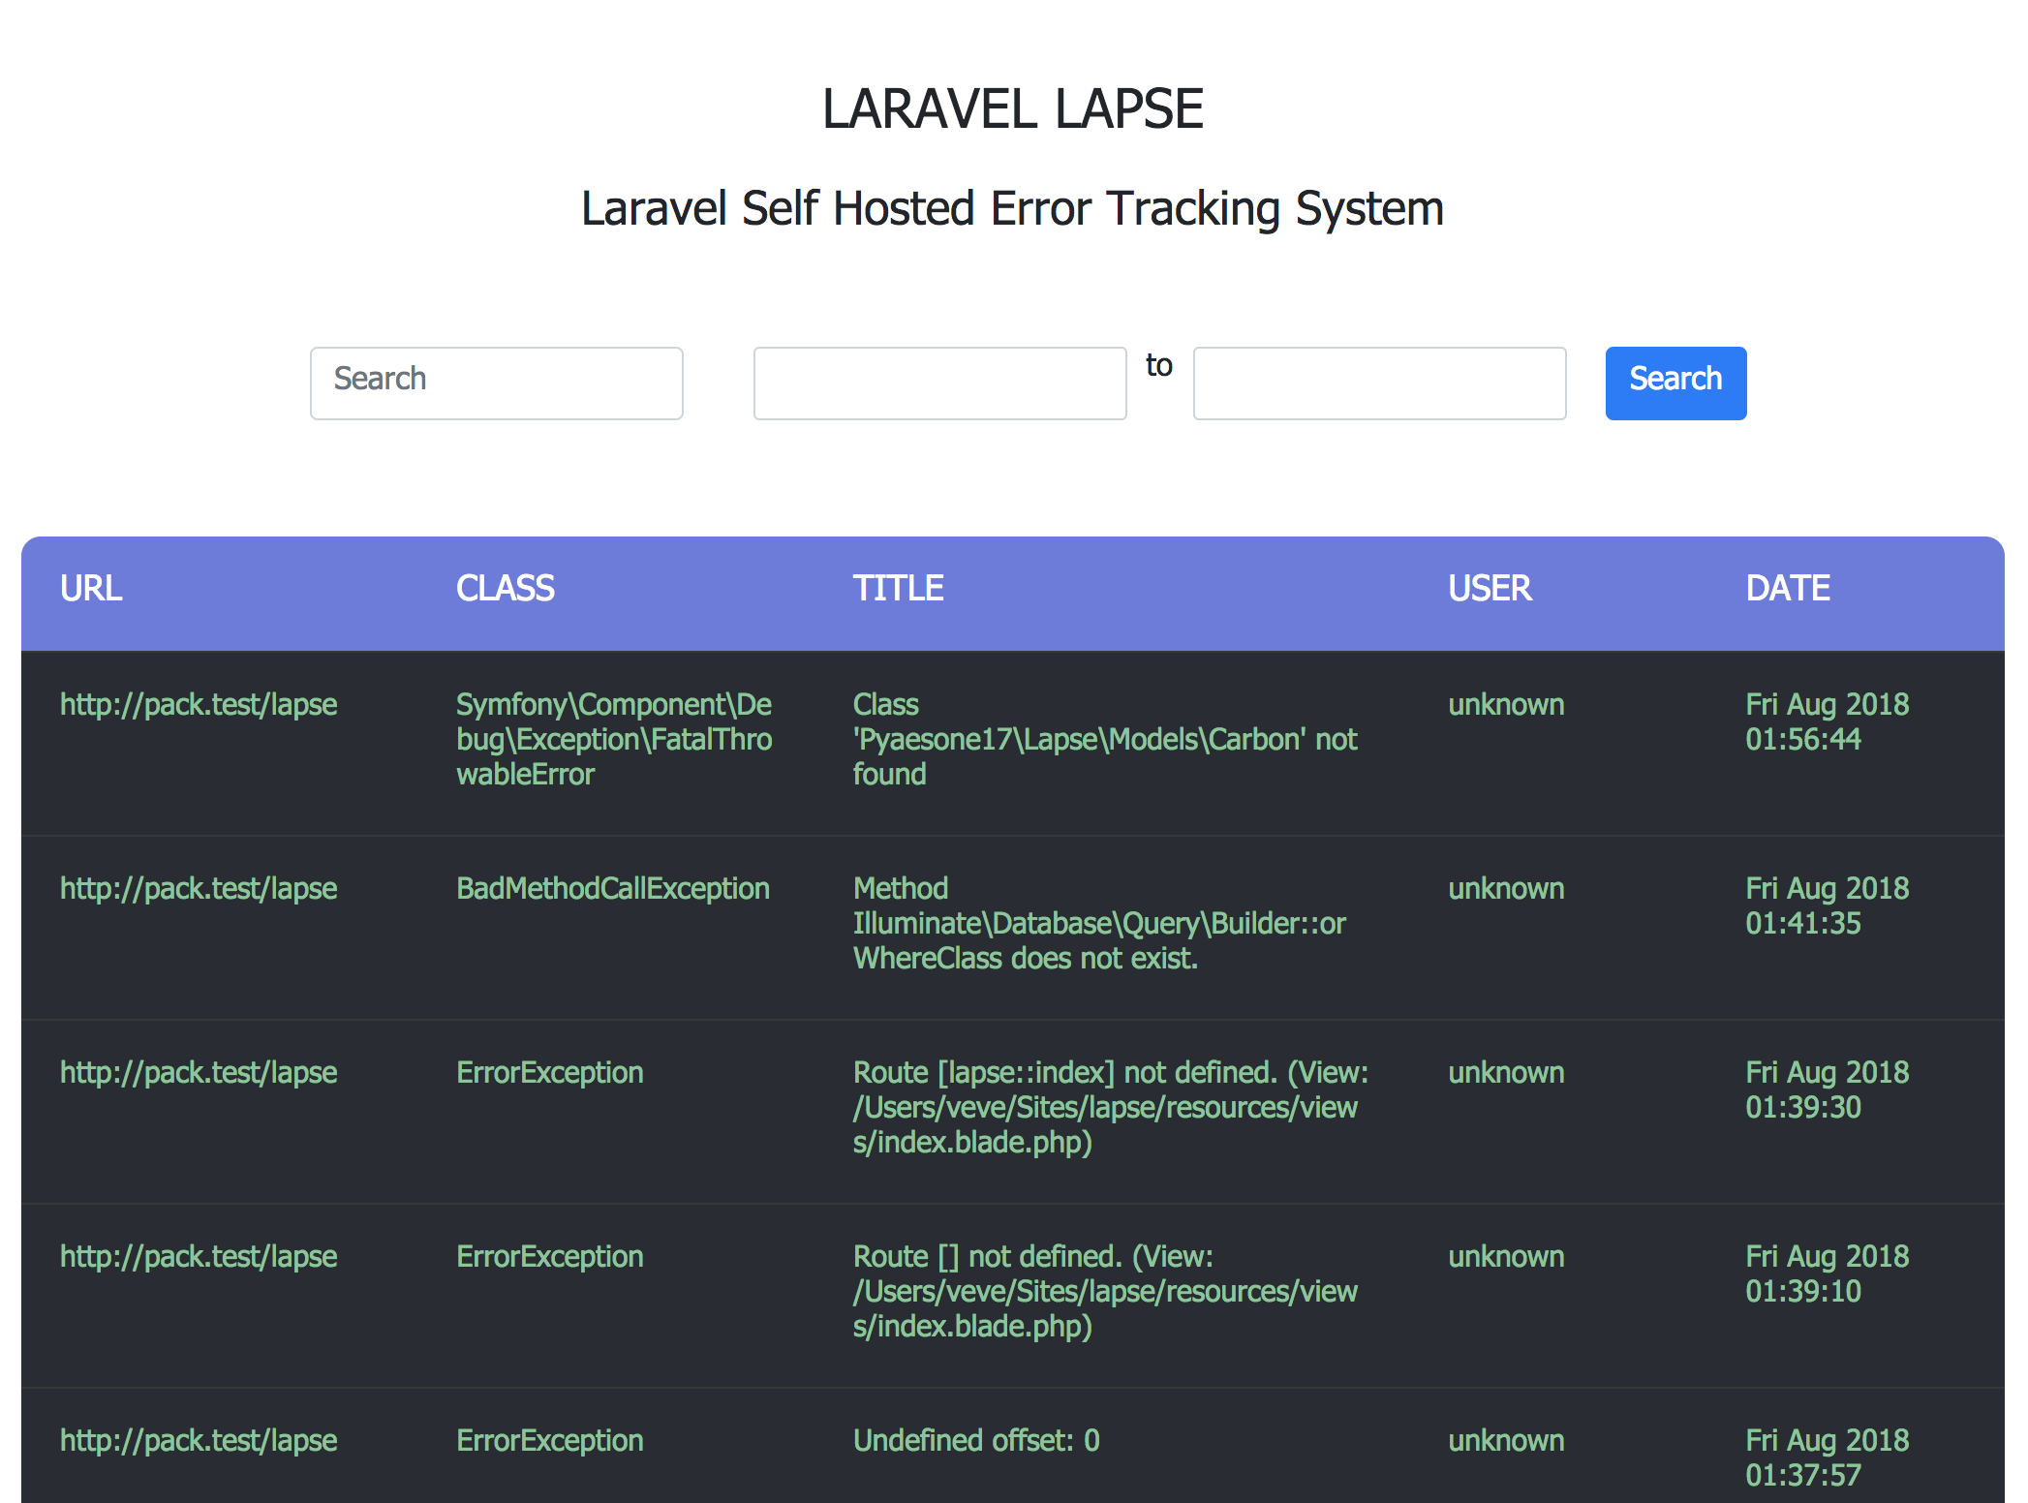Open the BadMethodCallException row URL link
Screen dimensions: 2028x1503
[199, 888]
